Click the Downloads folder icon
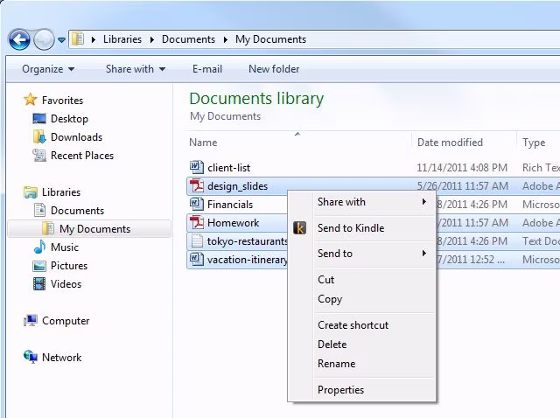Screen dimensions: 560x418 tap(39, 137)
